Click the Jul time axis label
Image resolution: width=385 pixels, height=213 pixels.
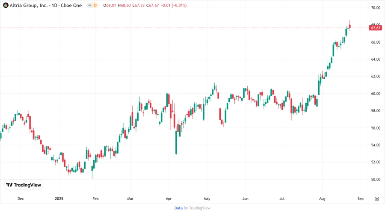point(282,198)
